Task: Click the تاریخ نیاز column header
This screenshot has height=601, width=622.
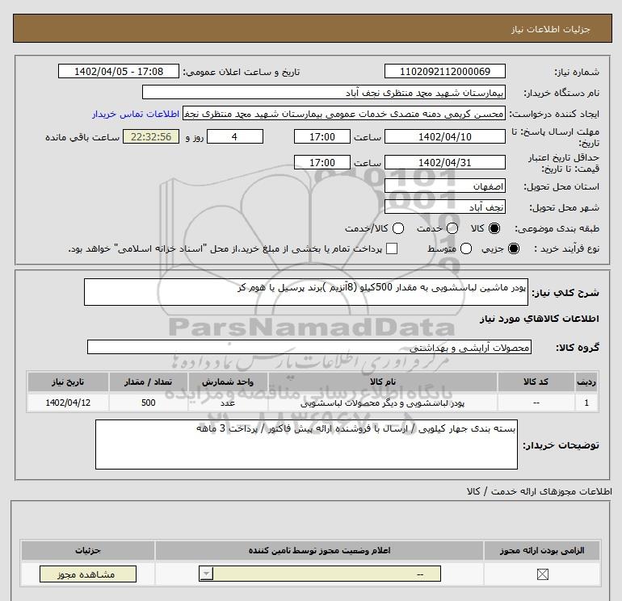Action: [68, 382]
